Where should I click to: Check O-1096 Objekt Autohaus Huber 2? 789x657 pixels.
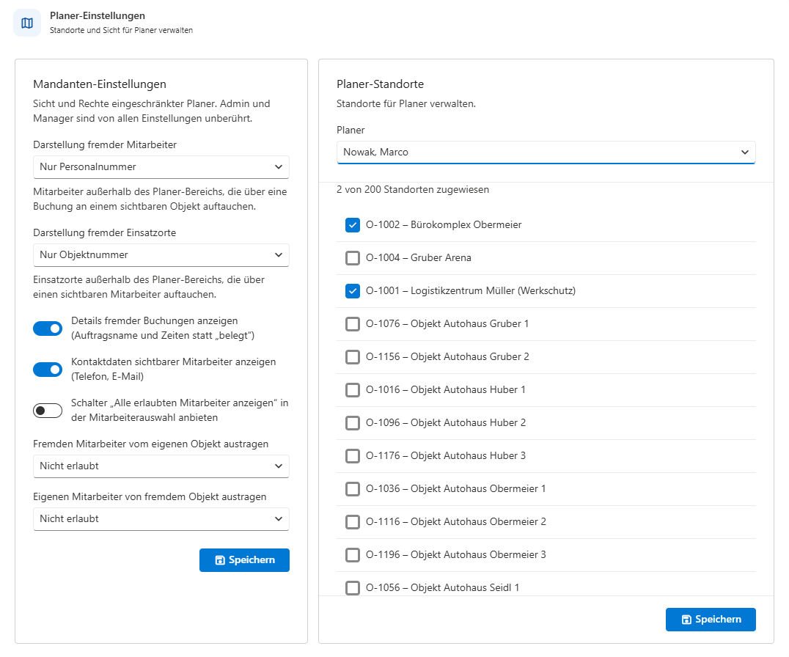(353, 423)
